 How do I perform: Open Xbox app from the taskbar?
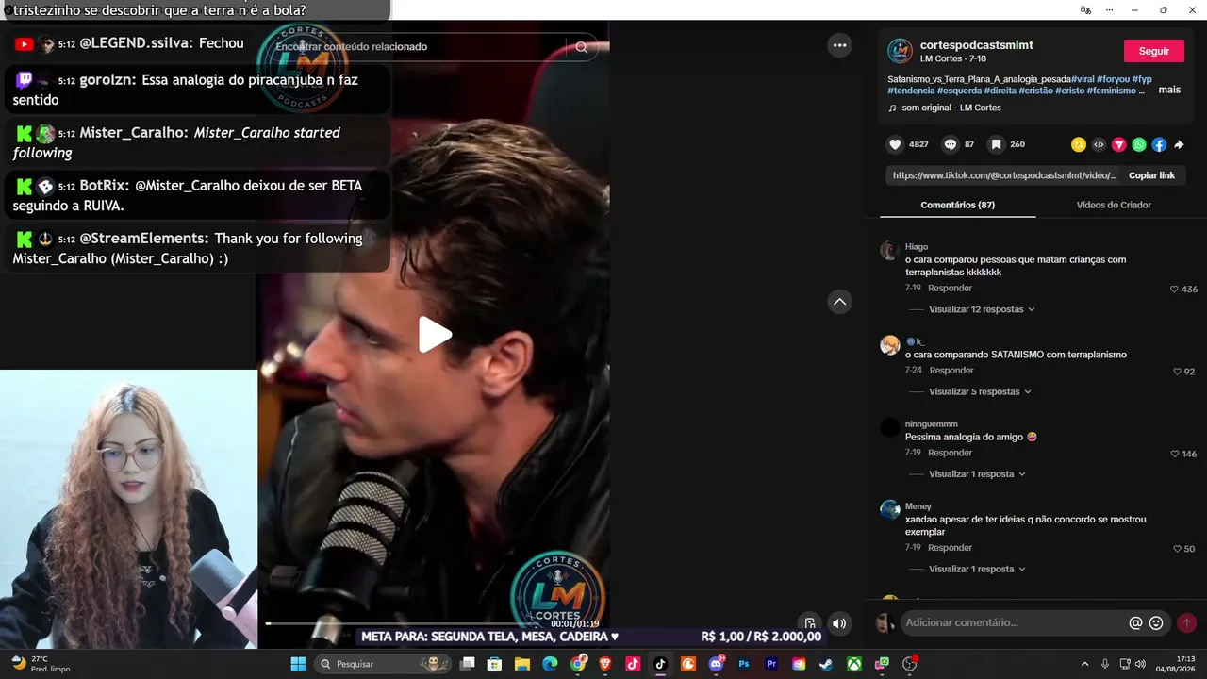(x=854, y=664)
